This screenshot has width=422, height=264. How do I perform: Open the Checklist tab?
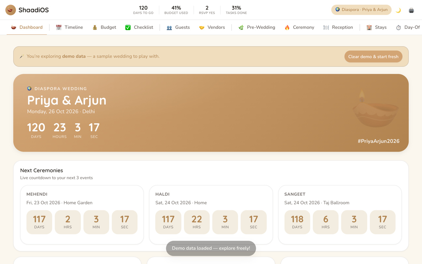pyautogui.click(x=139, y=27)
